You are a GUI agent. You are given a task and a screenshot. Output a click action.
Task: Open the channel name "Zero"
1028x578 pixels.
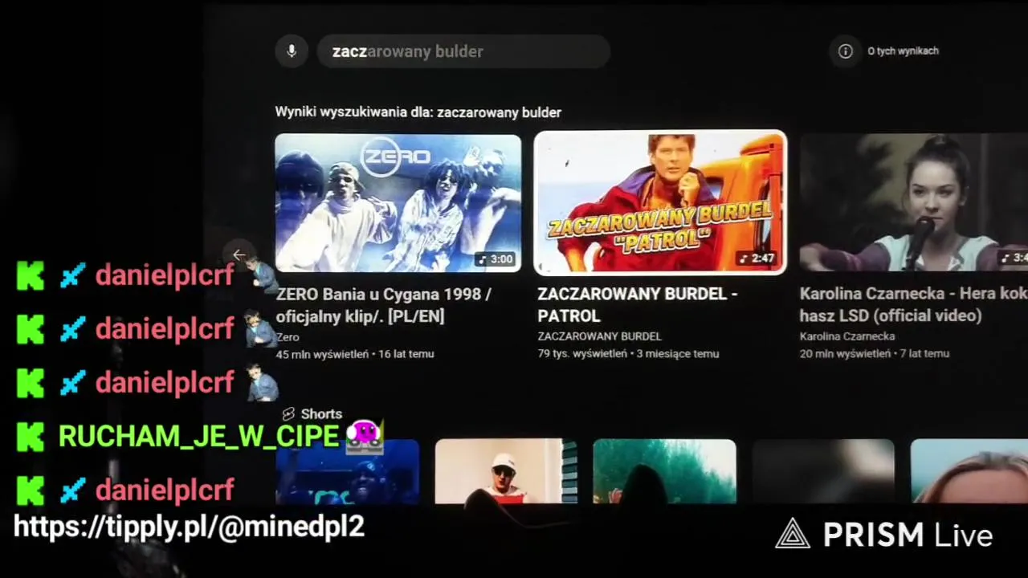pyautogui.click(x=288, y=337)
